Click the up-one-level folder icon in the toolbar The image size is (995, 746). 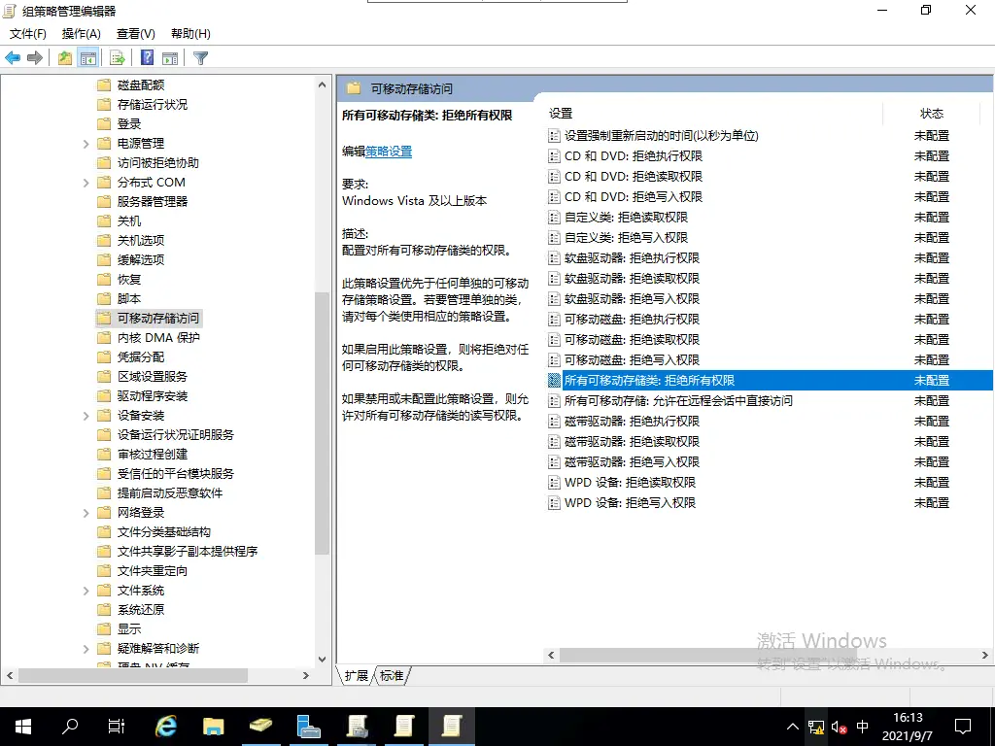[64, 57]
